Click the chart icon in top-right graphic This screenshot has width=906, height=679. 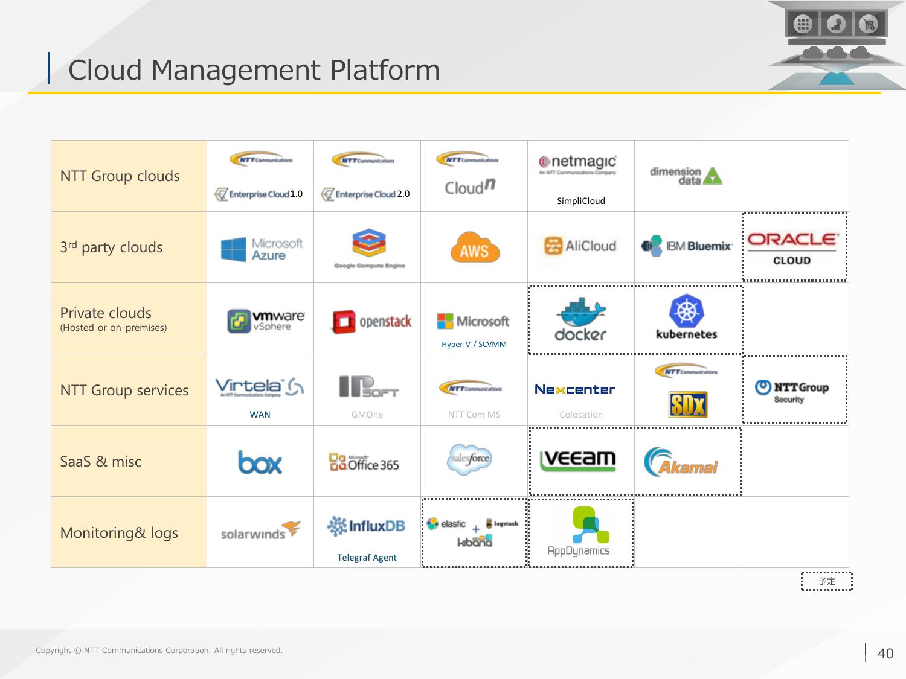pyautogui.click(x=837, y=25)
